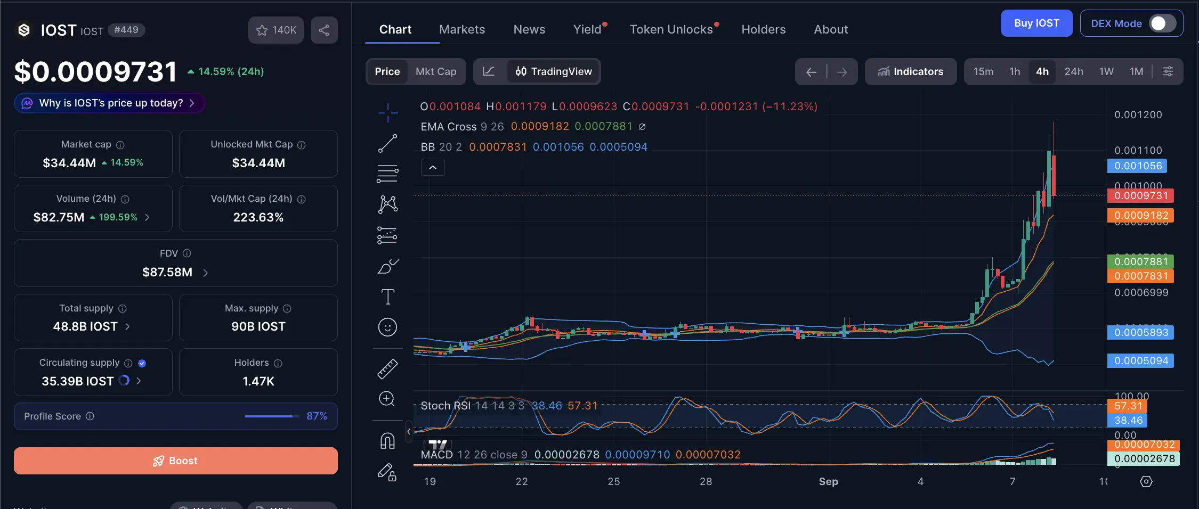Image resolution: width=1199 pixels, height=509 pixels.
Task: Select the crosshair cursor tool
Action: coord(387,113)
